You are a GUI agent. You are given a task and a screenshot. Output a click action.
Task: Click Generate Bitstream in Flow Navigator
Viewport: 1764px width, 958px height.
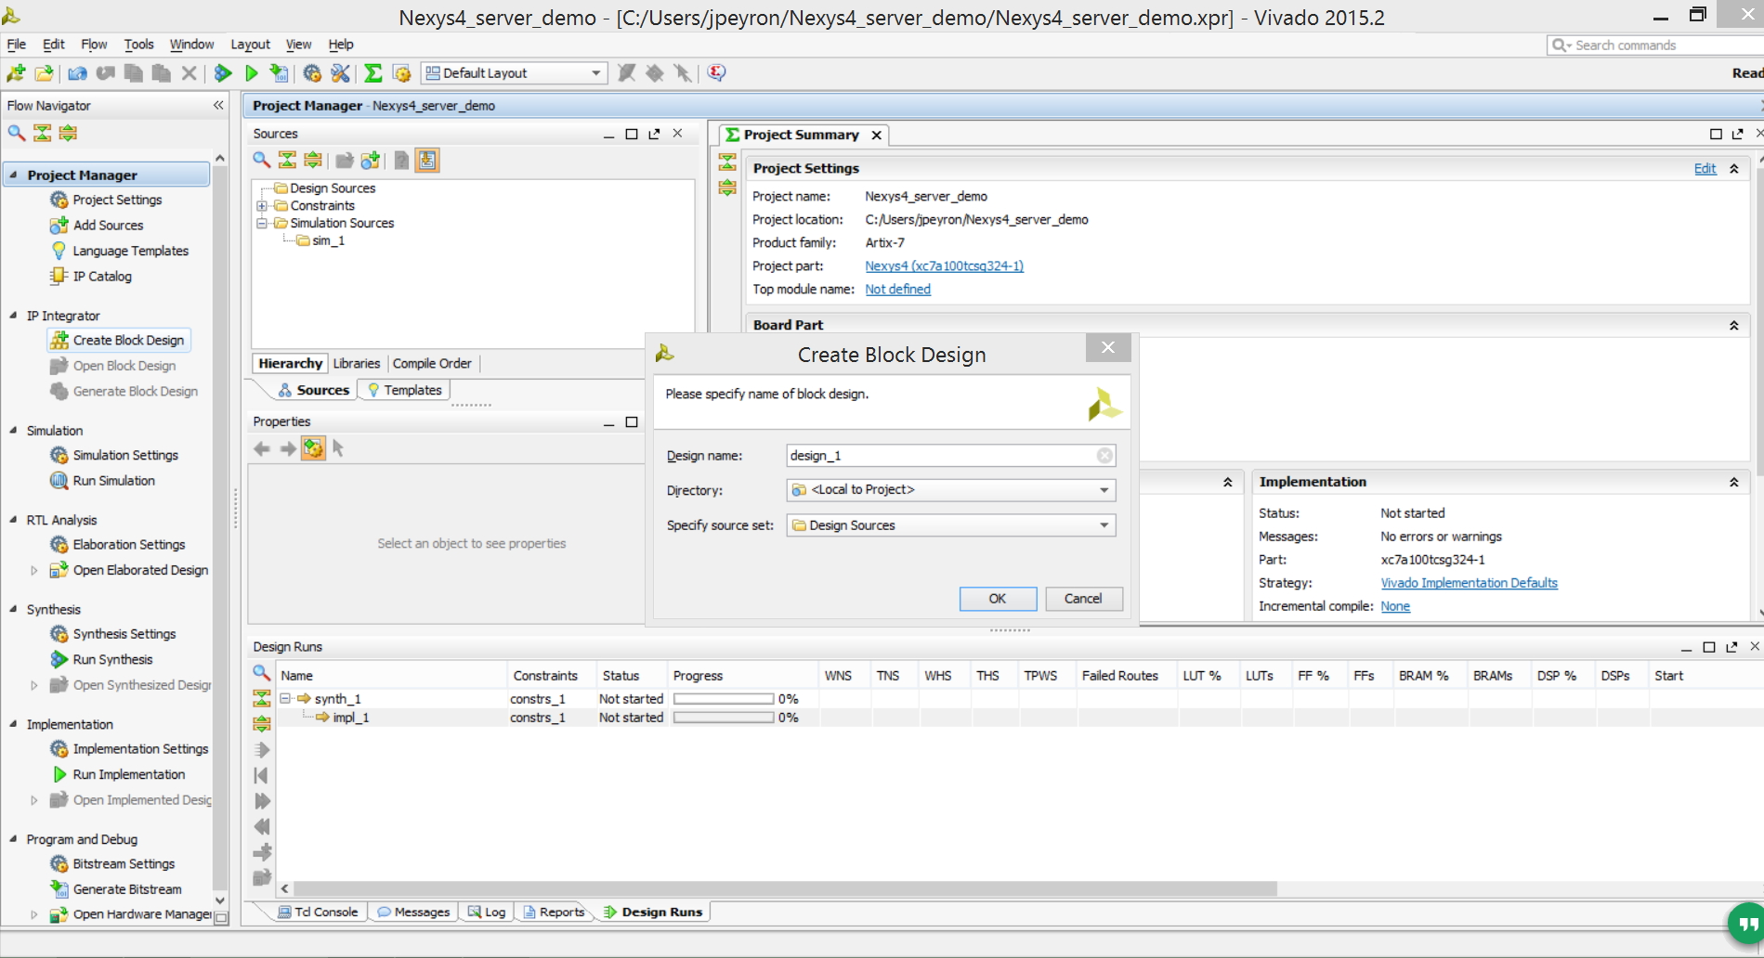[x=116, y=889]
